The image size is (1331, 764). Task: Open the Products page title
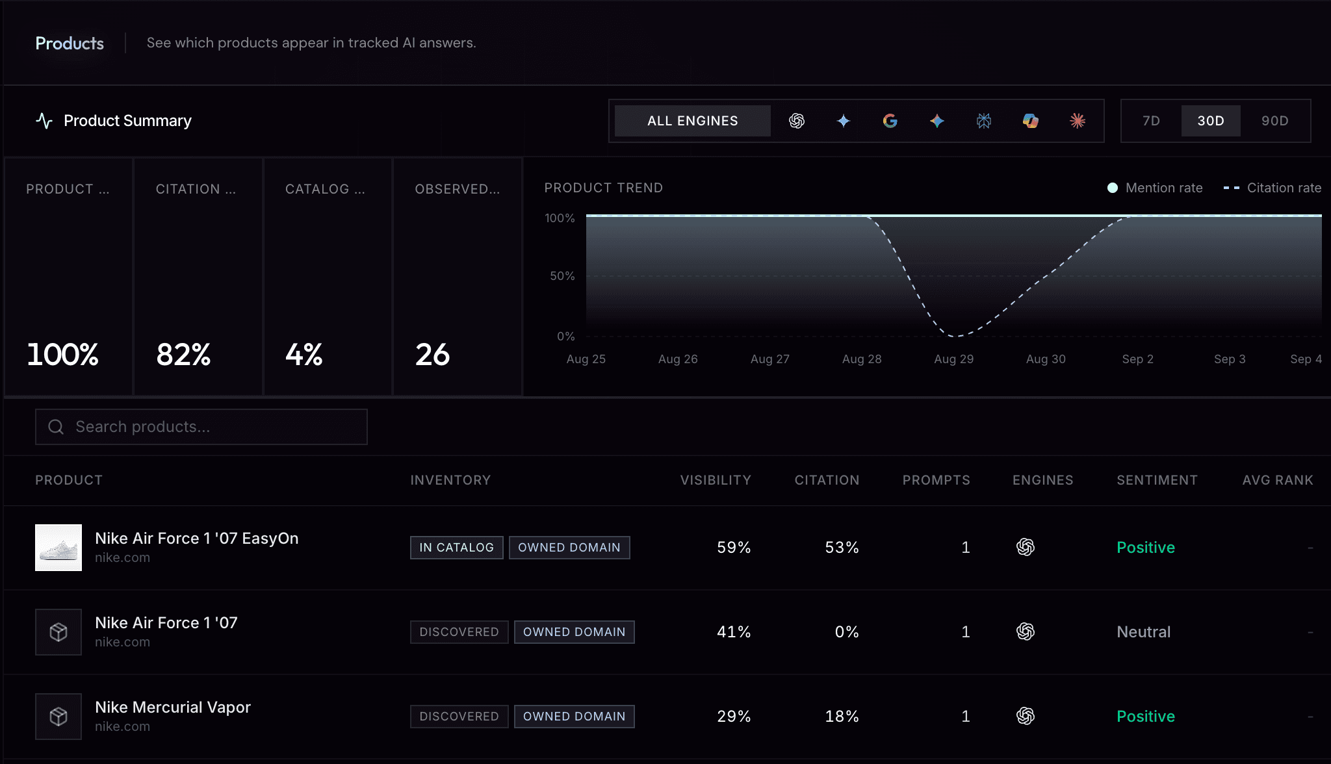[70, 43]
